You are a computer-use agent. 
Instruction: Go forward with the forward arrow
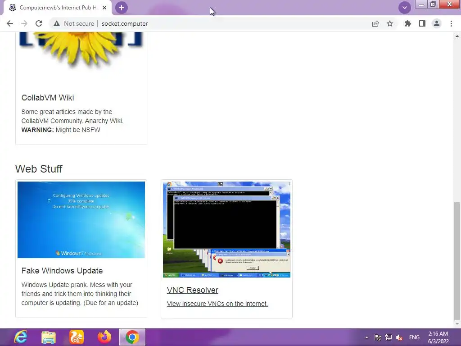click(24, 23)
